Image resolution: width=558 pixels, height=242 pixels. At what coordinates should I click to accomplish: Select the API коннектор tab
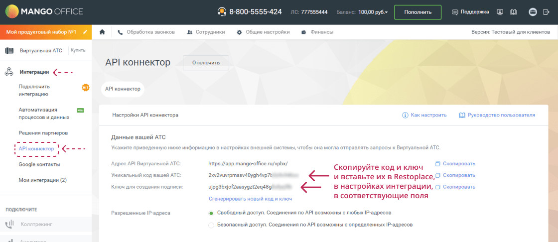(123, 89)
